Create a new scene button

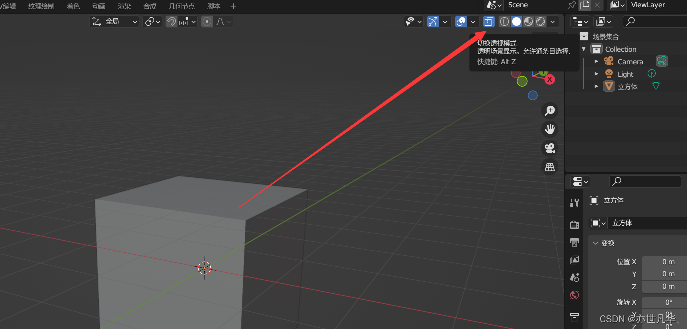coord(584,5)
